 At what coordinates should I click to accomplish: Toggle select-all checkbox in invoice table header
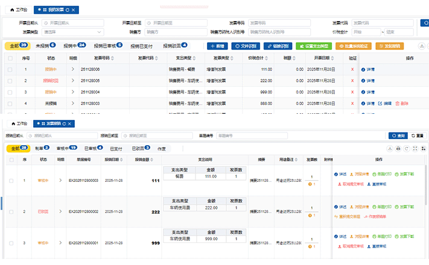tap(10, 58)
